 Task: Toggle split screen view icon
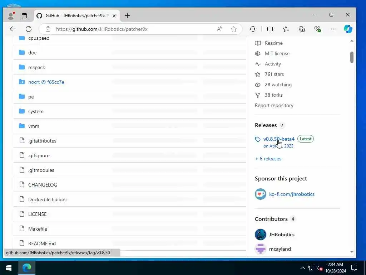click(x=270, y=29)
